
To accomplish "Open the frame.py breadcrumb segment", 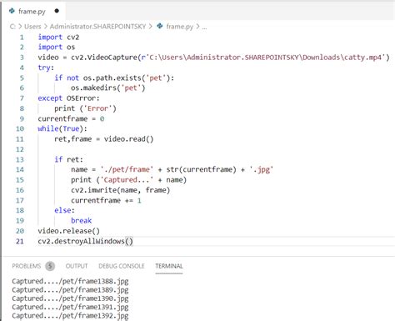I will (179, 27).
